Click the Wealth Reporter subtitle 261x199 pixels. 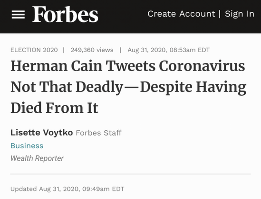click(x=37, y=158)
